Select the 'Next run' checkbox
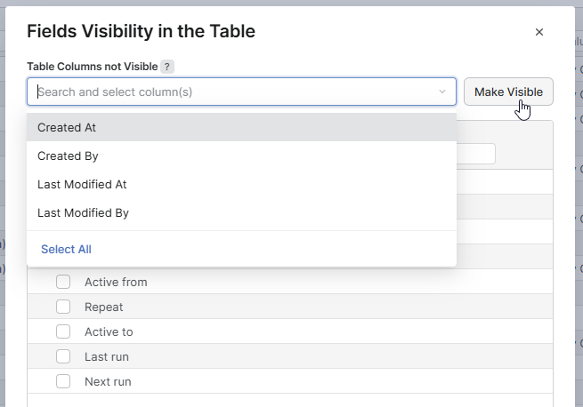Image resolution: width=583 pixels, height=407 pixels. (63, 381)
